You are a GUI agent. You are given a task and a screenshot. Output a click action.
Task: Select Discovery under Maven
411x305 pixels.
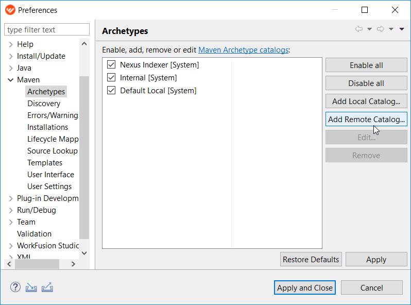(x=44, y=104)
